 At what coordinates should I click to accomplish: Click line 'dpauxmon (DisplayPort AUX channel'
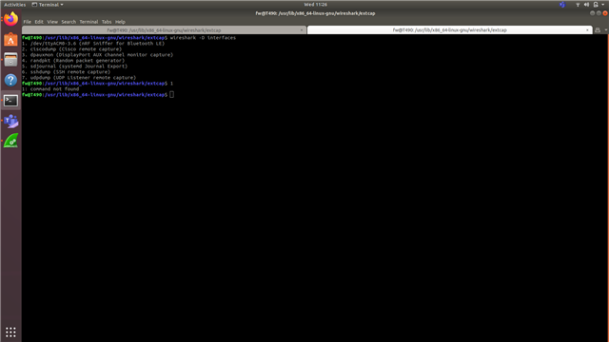97,55
